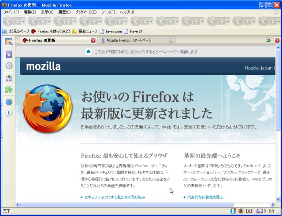Click heading 革新の最先端へようこそ
The image size is (282, 216).
212,156
